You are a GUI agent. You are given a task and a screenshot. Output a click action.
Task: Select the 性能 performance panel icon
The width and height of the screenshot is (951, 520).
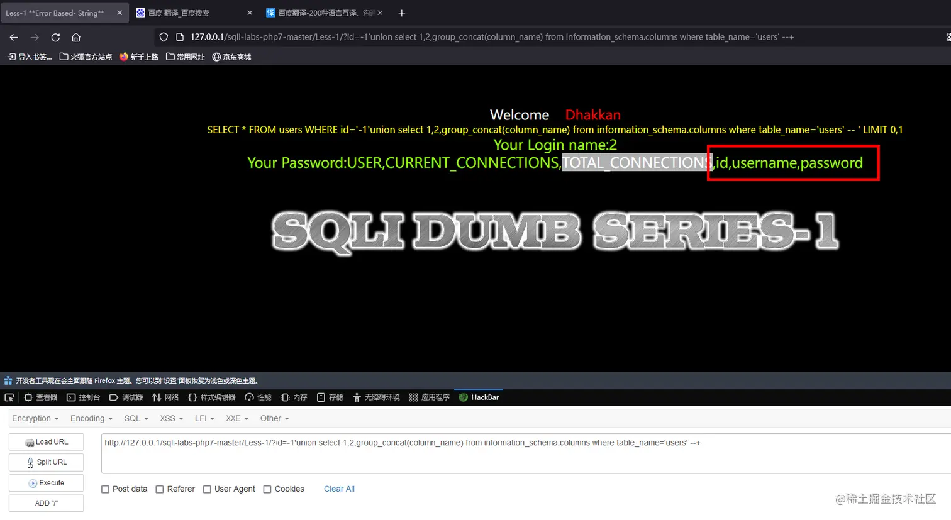pos(259,397)
